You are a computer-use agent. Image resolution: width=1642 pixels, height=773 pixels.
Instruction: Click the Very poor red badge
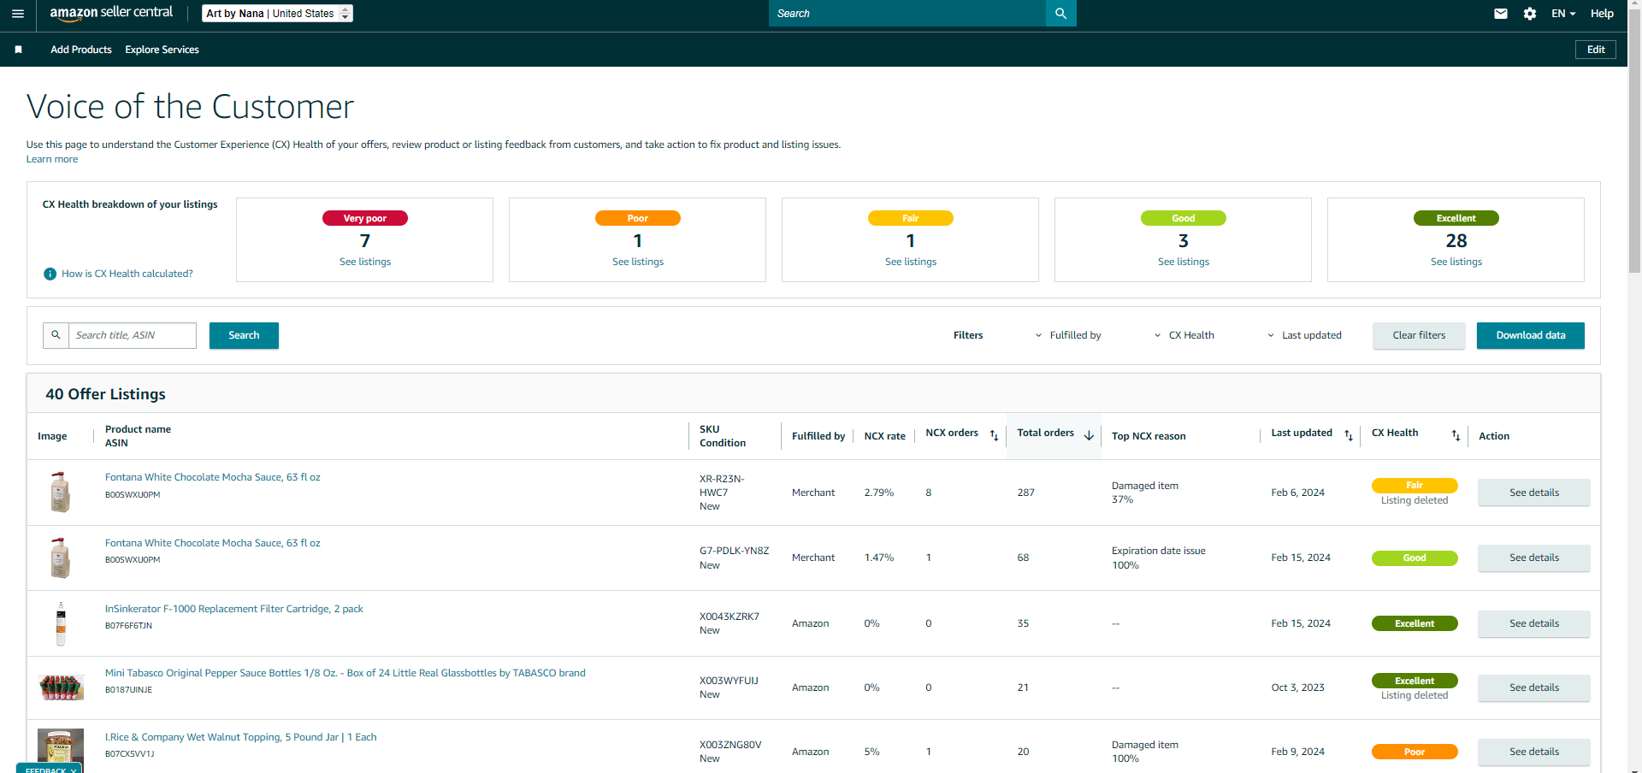tap(365, 218)
